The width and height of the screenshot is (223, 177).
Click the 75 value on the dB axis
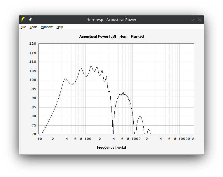click(x=34, y=125)
